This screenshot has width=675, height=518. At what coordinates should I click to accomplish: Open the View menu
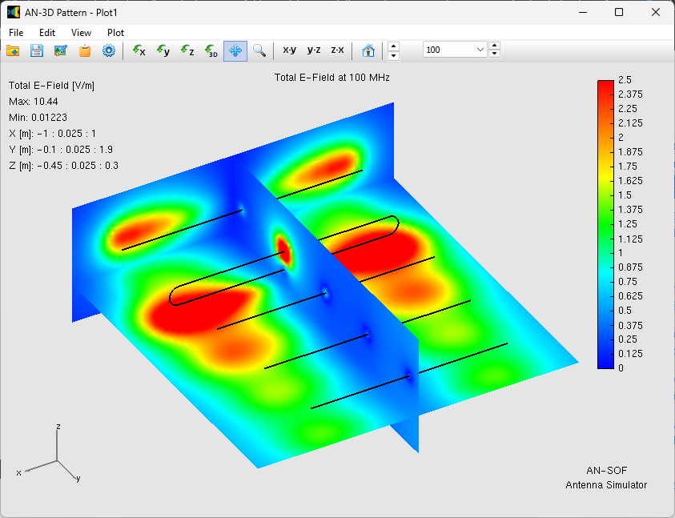click(81, 33)
